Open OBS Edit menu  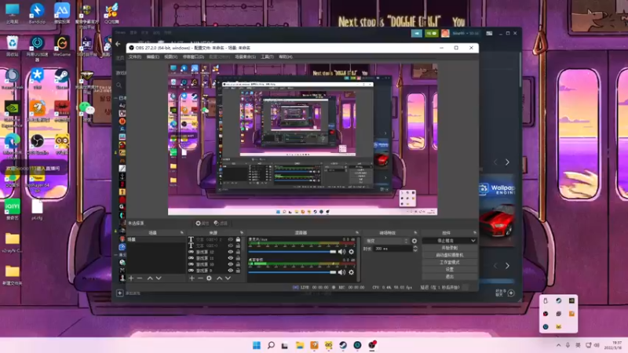point(152,56)
